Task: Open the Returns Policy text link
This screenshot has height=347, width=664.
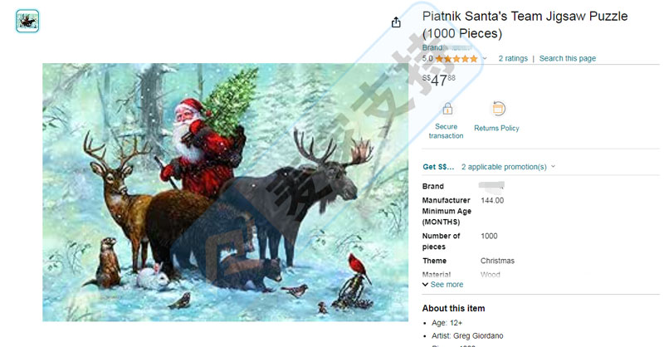Action: coord(496,128)
